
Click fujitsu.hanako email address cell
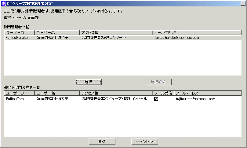click(177, 38)
